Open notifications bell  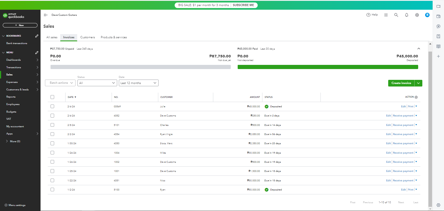click(x=407, y=15)
